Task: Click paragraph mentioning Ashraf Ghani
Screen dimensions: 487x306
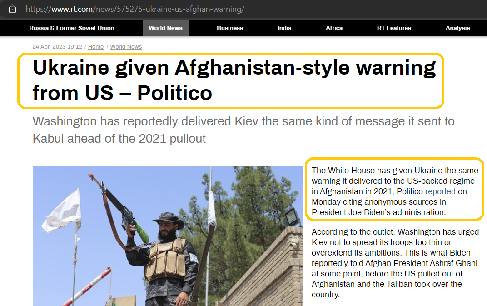Action: 395,263
